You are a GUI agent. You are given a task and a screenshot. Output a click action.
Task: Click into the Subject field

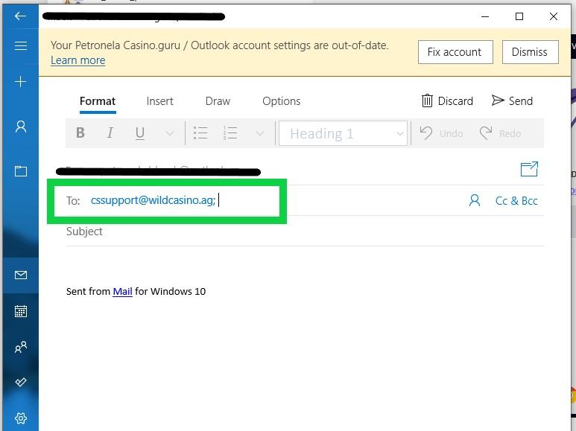tap(298, 232)
